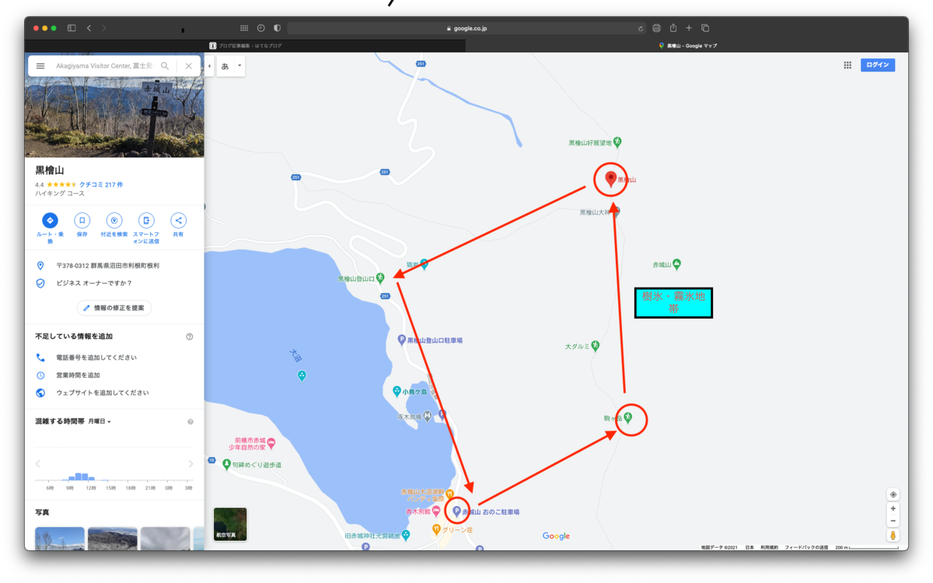Click the 旧赤城神社元宮跡地 marker

click(405, 536)
